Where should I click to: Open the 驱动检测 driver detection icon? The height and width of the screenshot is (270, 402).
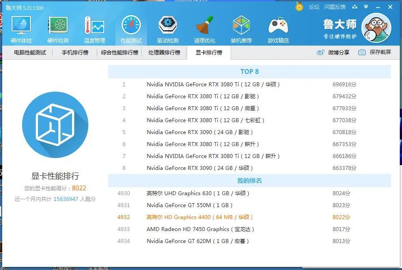168,29
